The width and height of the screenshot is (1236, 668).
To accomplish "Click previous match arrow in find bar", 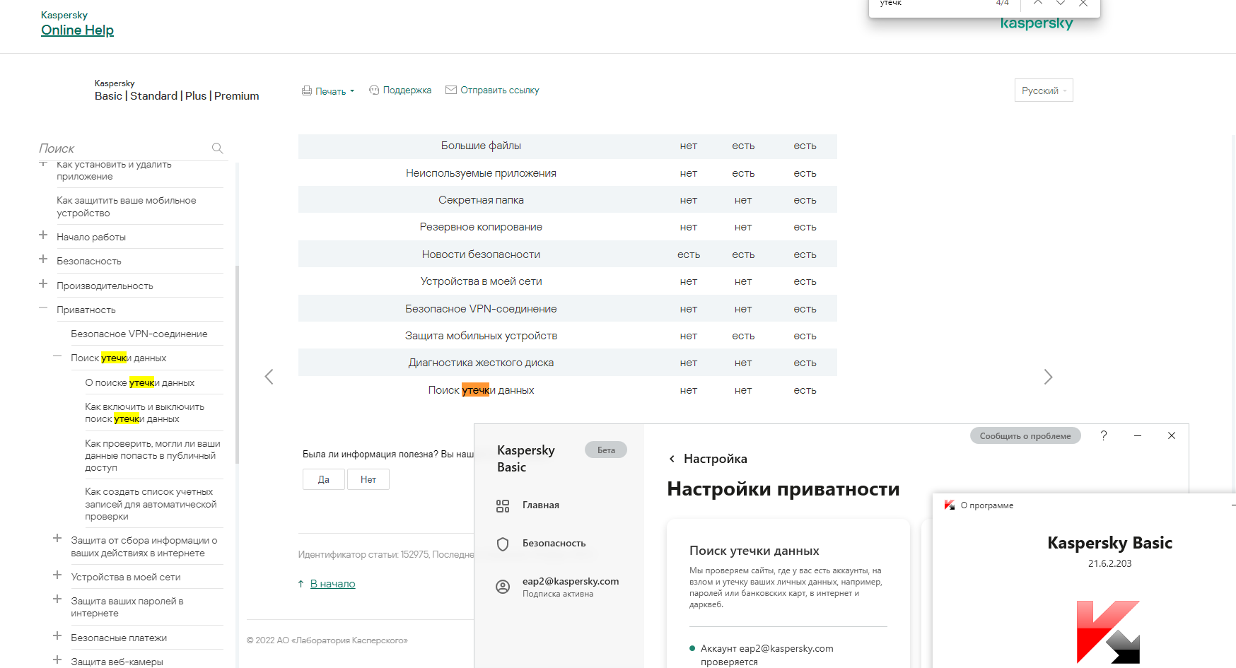I will click(1038, 3).
